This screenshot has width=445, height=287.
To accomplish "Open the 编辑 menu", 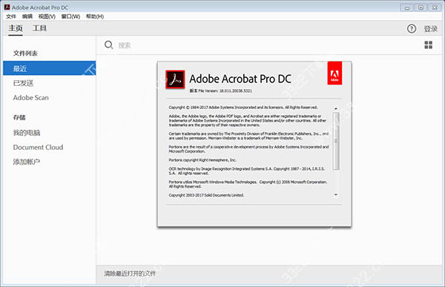I will pos(27,16).
